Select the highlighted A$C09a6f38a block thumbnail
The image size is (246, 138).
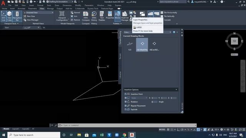click(x=142, y=45)
